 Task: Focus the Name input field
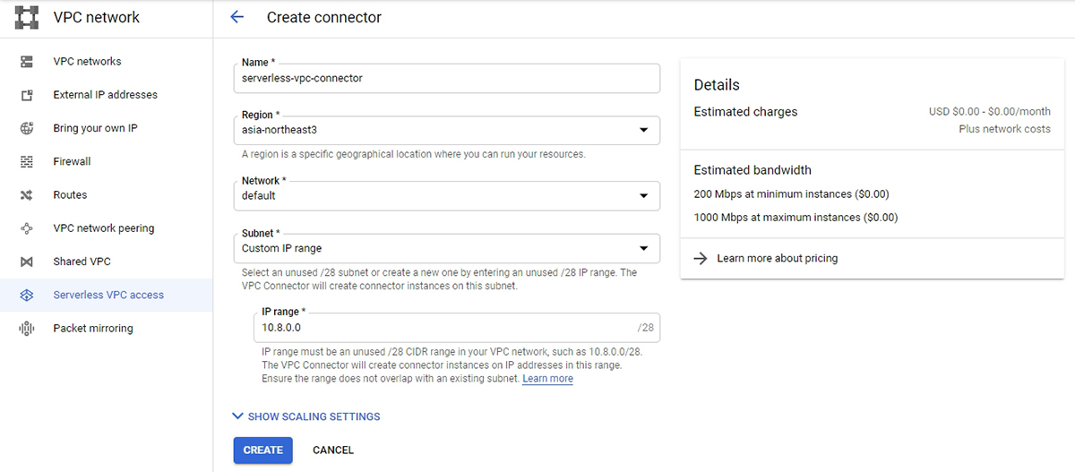[x=447, y=78]
